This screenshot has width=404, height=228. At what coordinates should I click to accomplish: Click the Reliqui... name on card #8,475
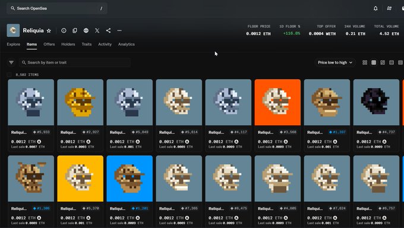(216, 208)
